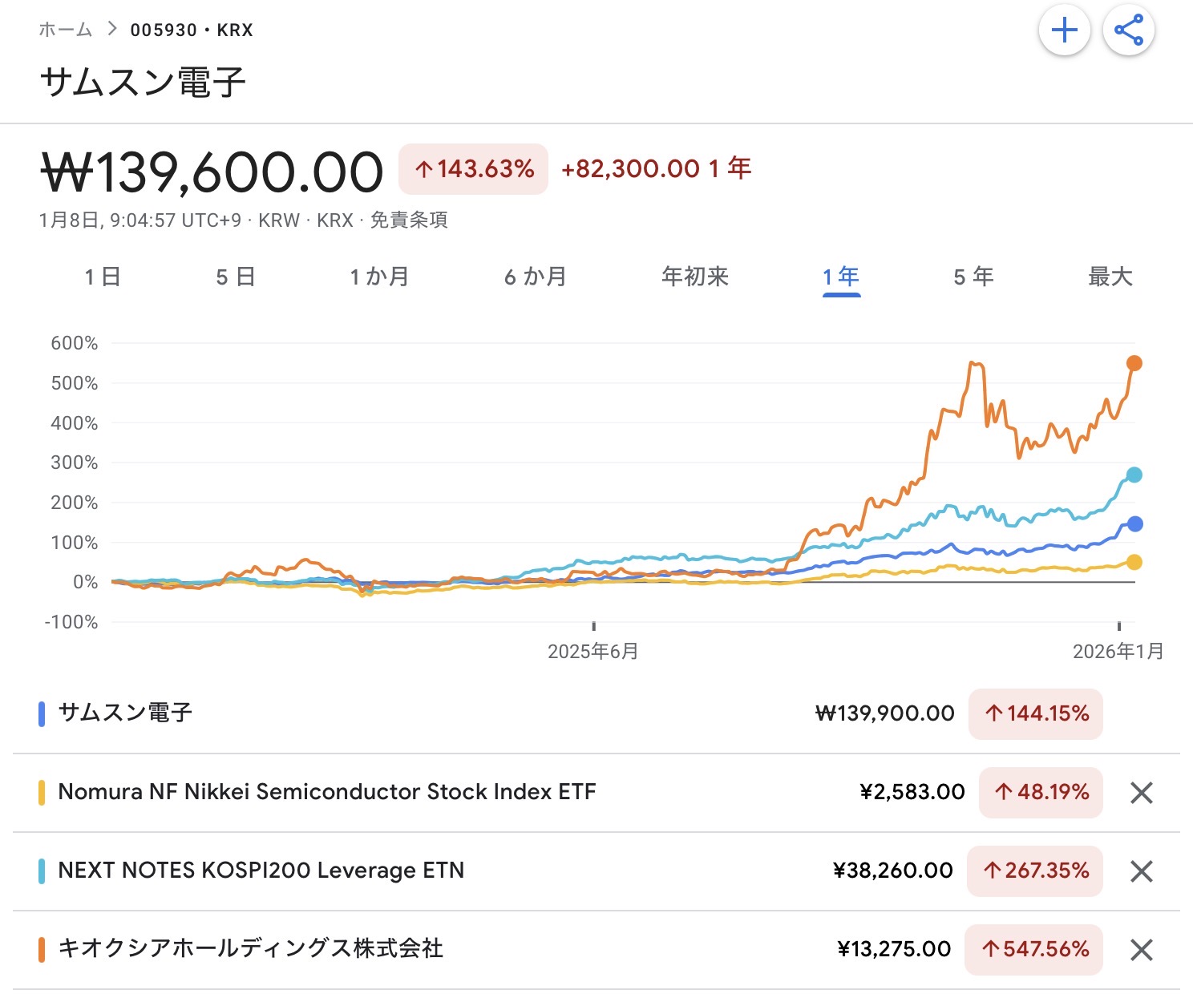Show the 1 か月 chart range
1193x998 pixels.
tap(379, 277)
